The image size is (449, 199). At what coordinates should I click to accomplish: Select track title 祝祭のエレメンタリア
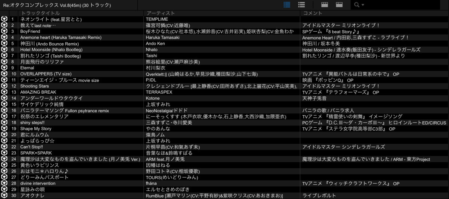[44, 116]
